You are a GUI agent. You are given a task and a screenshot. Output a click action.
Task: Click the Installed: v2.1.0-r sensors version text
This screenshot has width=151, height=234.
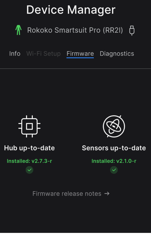tap(114, 161)
